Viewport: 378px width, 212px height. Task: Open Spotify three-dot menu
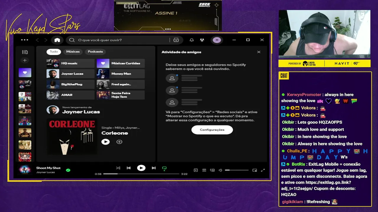pos(25,40)
